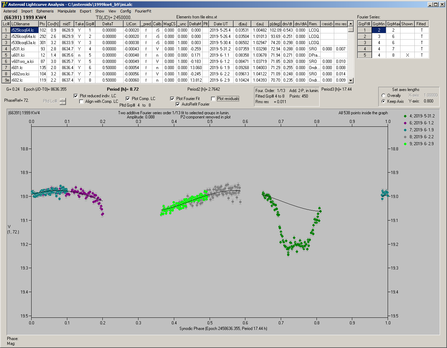Click the DeltaT column header
Viewport: 447px width, 348px height.
point(109,24)
